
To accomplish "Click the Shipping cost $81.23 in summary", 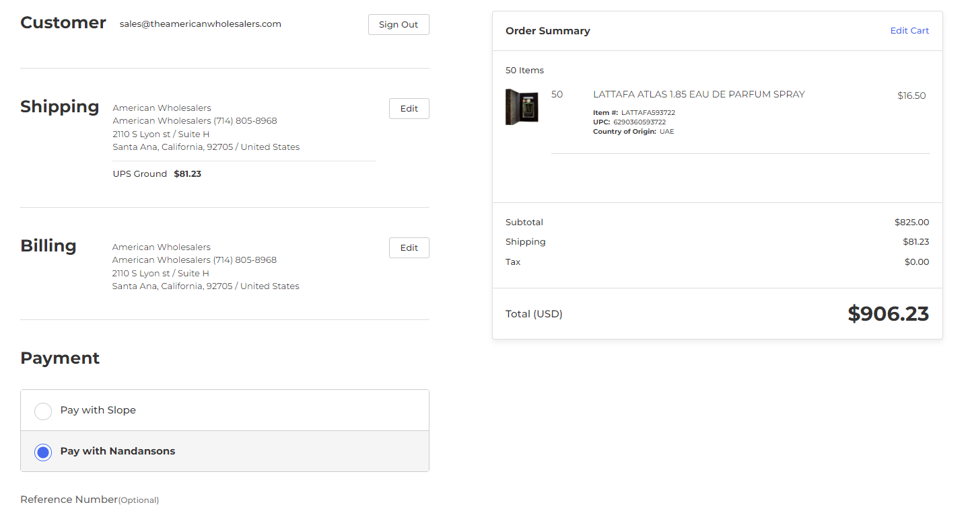I will [915, 242].
